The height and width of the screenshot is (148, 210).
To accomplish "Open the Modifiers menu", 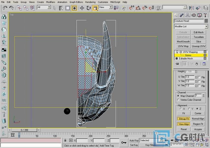I will tap(50, 2).
